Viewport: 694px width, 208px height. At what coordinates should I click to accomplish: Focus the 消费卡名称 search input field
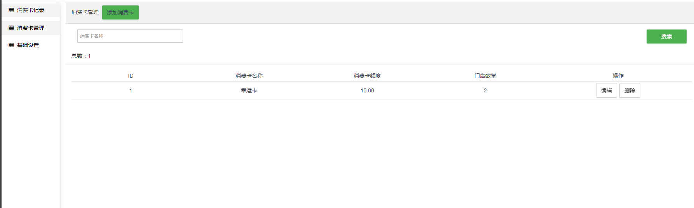click(130, 36)
